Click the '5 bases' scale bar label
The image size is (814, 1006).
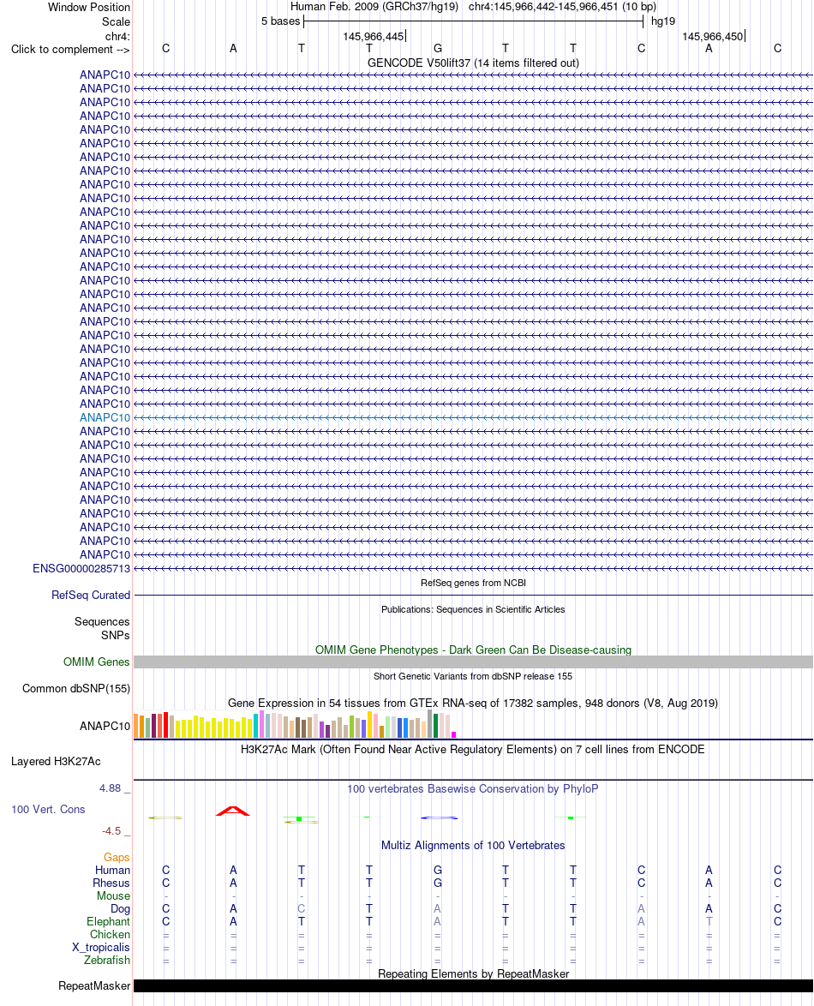coord(280,21)
